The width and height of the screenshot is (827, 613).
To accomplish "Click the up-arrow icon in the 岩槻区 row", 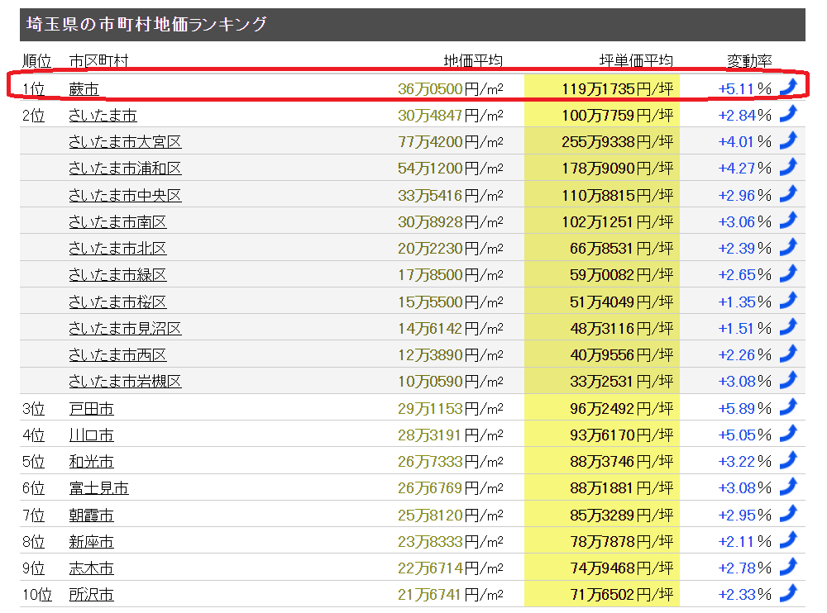I will (788, 379).
